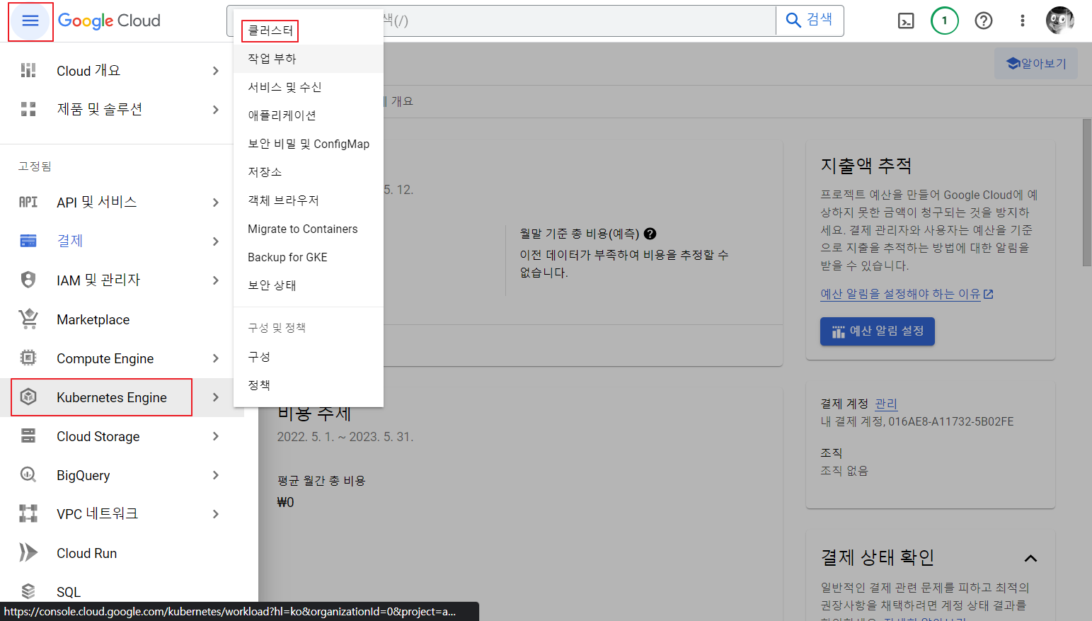The width and height of the screenshot is (1092, 621).
Task: Click the Cloud Storage icon
Action: (x=28, y=436)
